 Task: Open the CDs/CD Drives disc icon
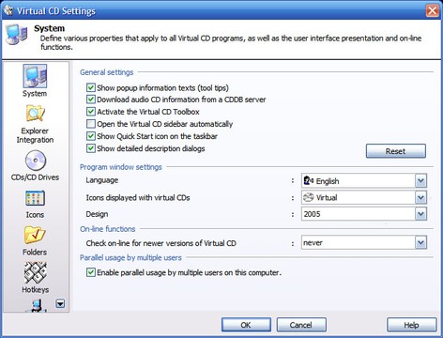coord(36,161)
